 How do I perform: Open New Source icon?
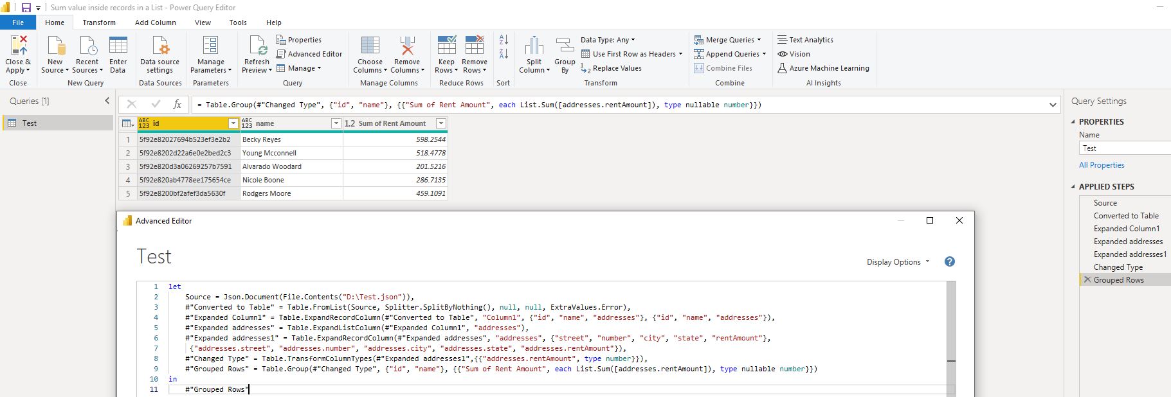click(55, 46)
